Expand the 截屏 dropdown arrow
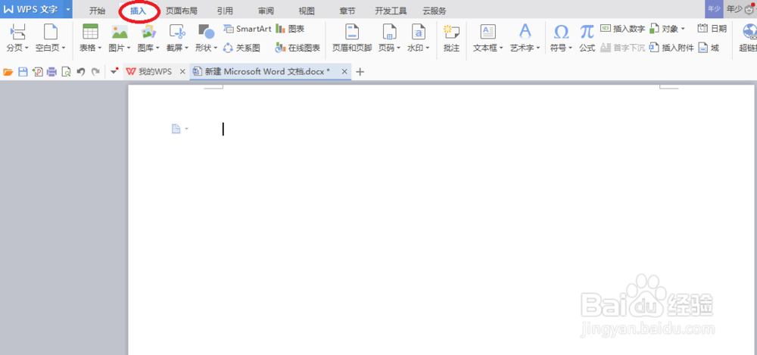 [x=186, y=48]
